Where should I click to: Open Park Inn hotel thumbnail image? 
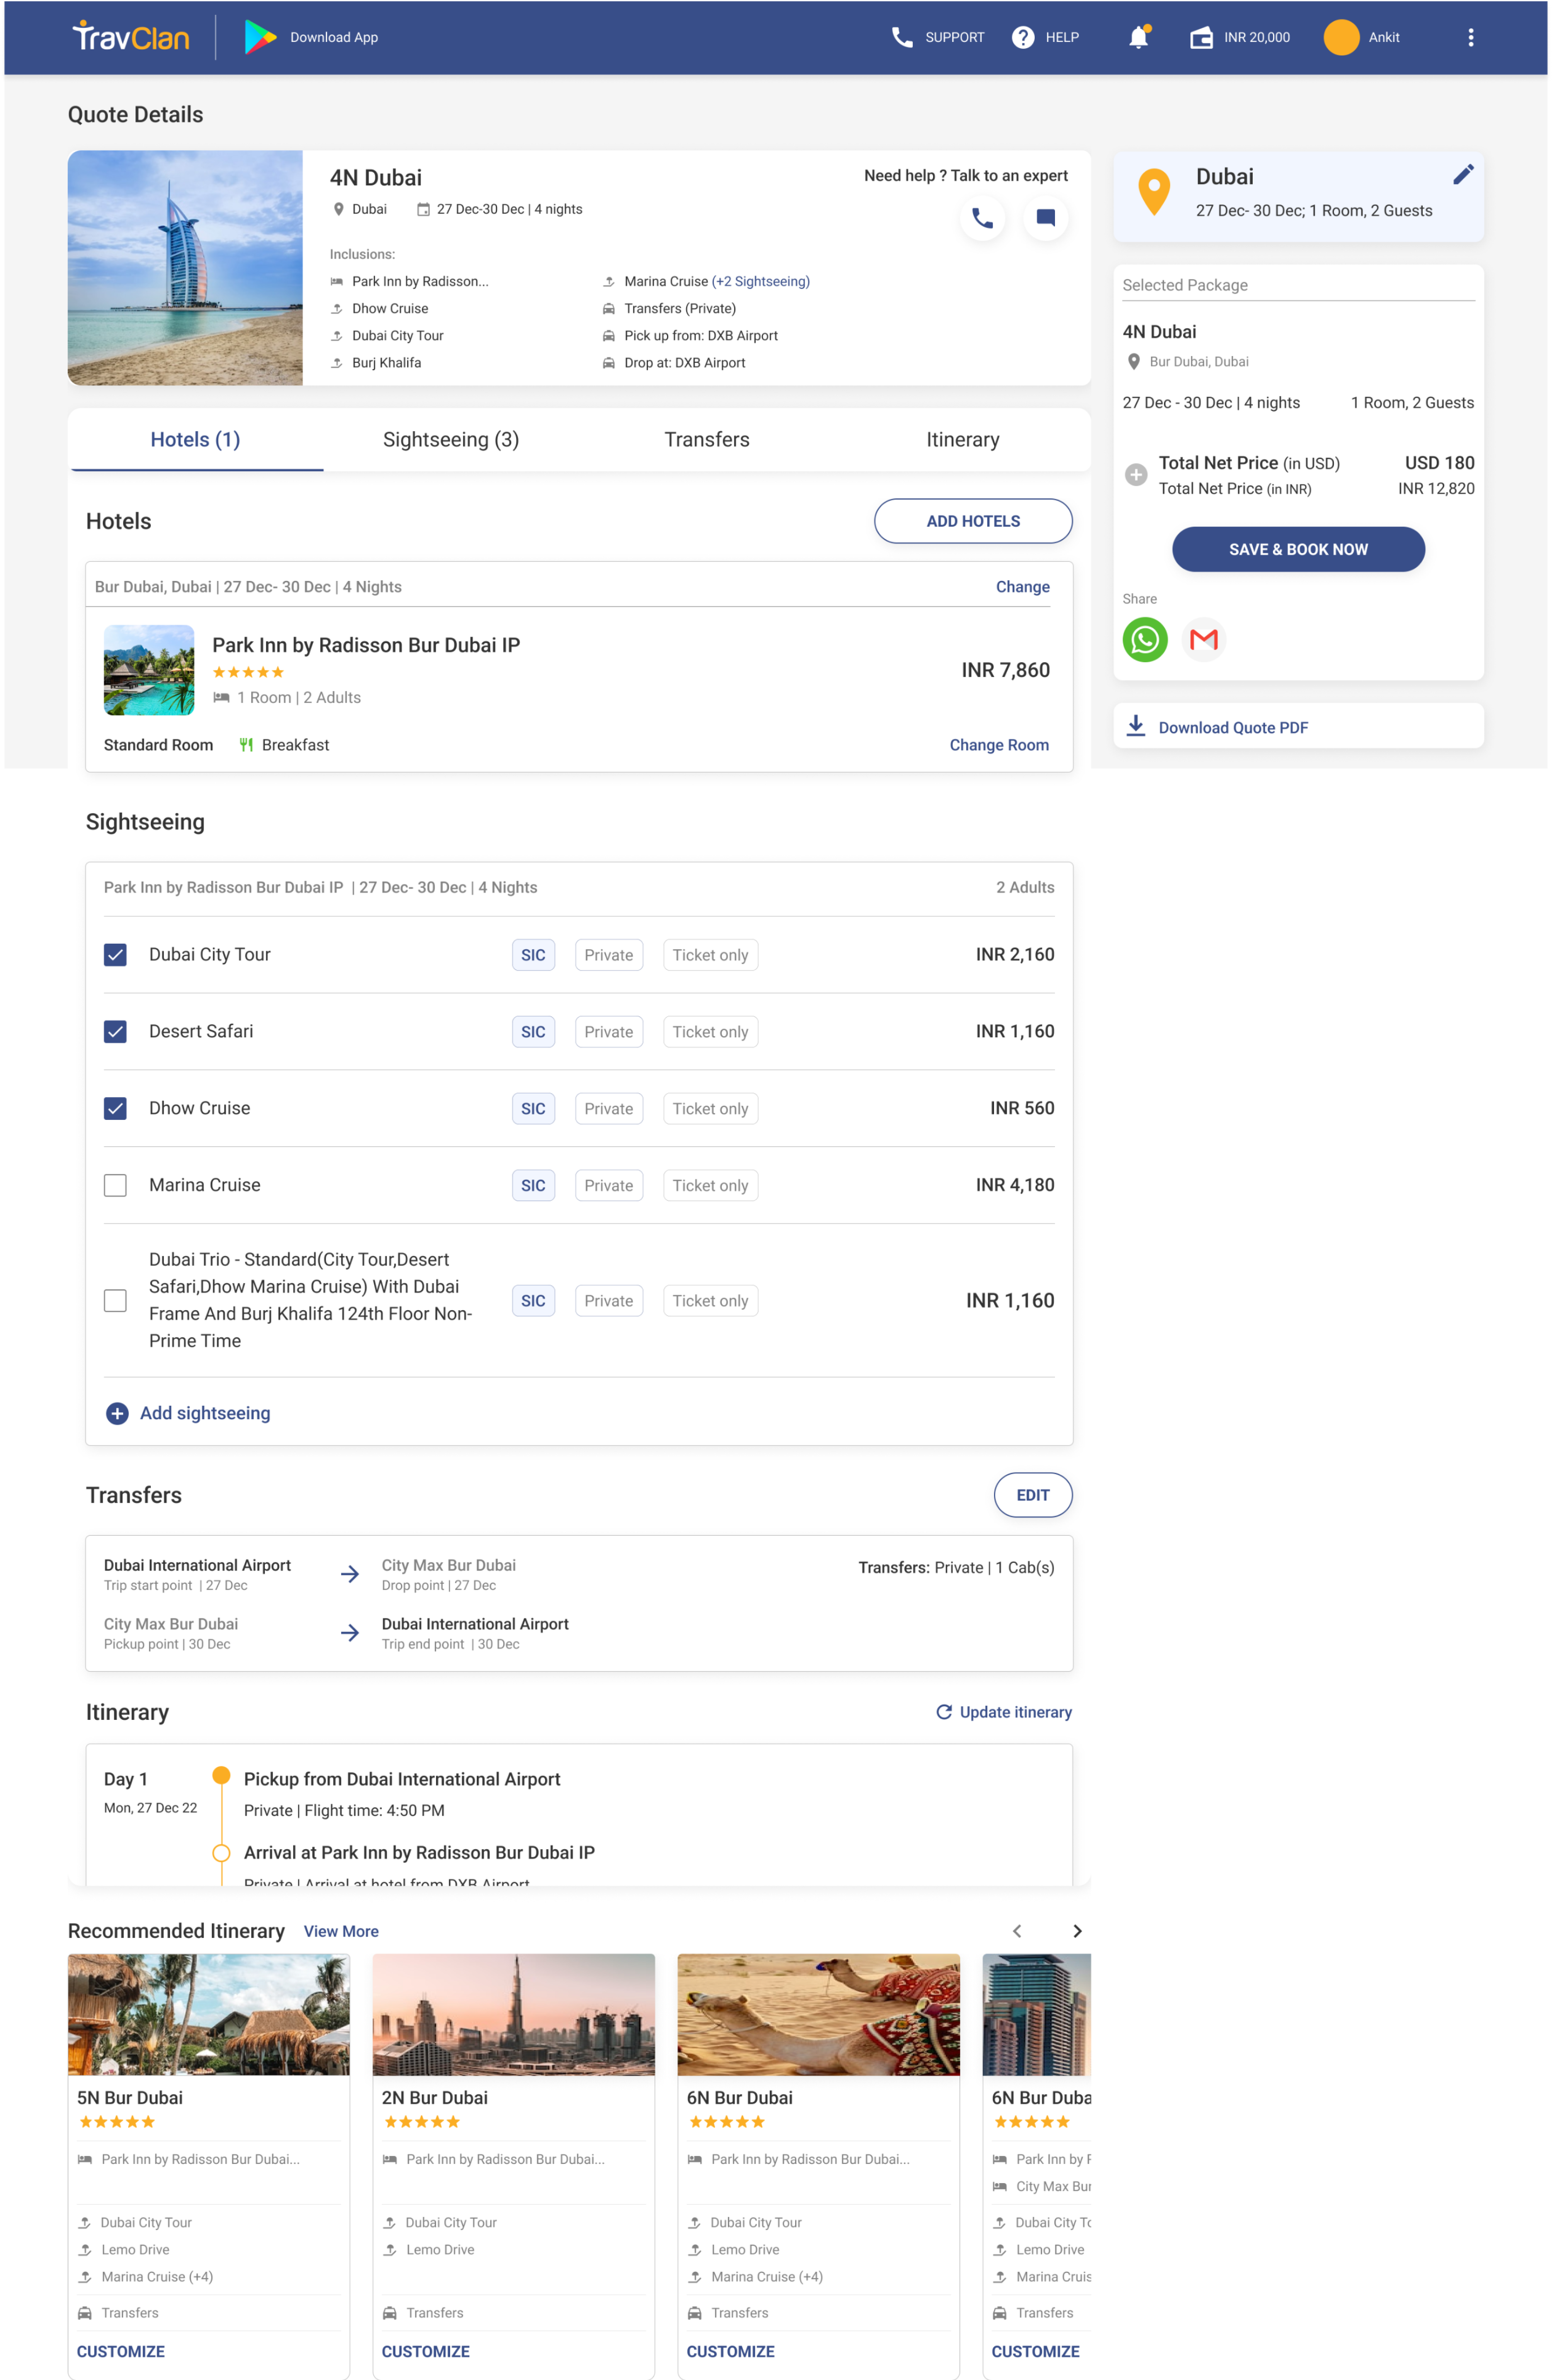[149, 670]
